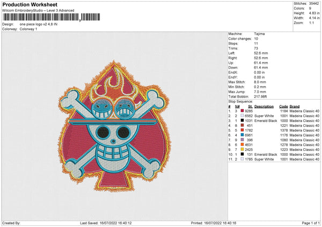Image resolution: width=322 pixels, height=227 pixels.
Task: Select the 'Created By:' footer label
Action: [x=11, y=223]
